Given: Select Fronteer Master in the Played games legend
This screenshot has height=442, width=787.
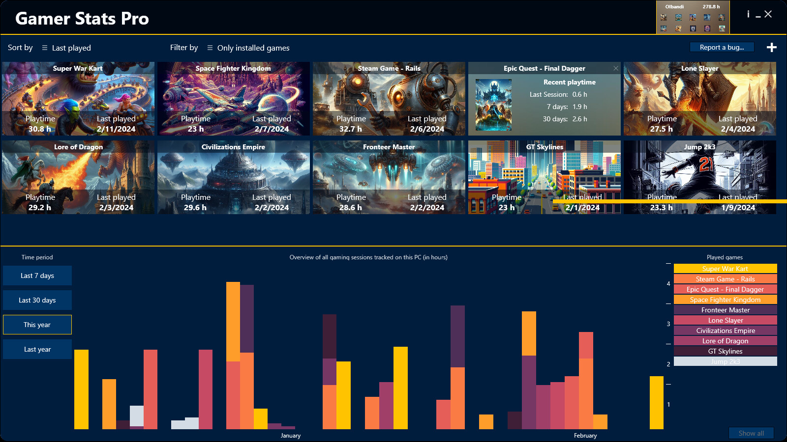Looking at the screenshot, I should (x=725, y=310).
